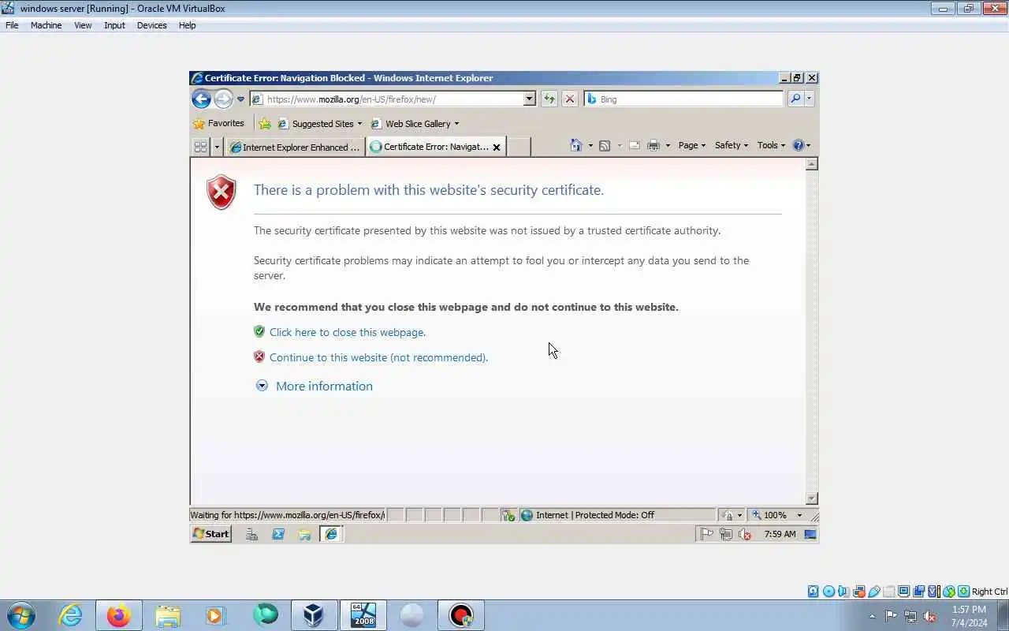Expand the Web Slice Gallery dropdown
The height and width of the screenshot is (631, 1009).
pos(456,124)
